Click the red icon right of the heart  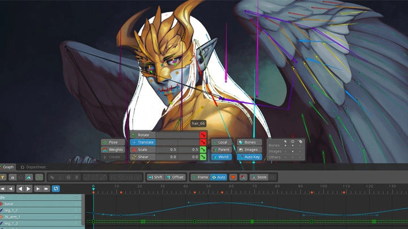pos(243,178)
